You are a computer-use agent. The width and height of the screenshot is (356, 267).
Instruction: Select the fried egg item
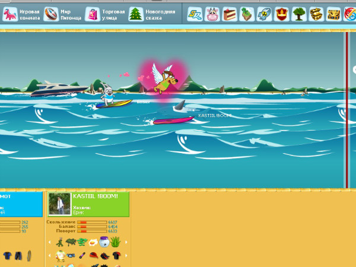pos(93,242)
